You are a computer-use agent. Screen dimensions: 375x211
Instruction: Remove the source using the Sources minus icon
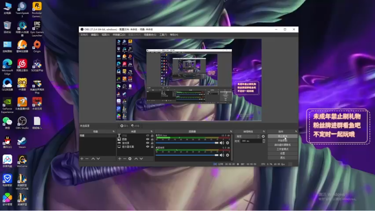click(x=125, y=158)
